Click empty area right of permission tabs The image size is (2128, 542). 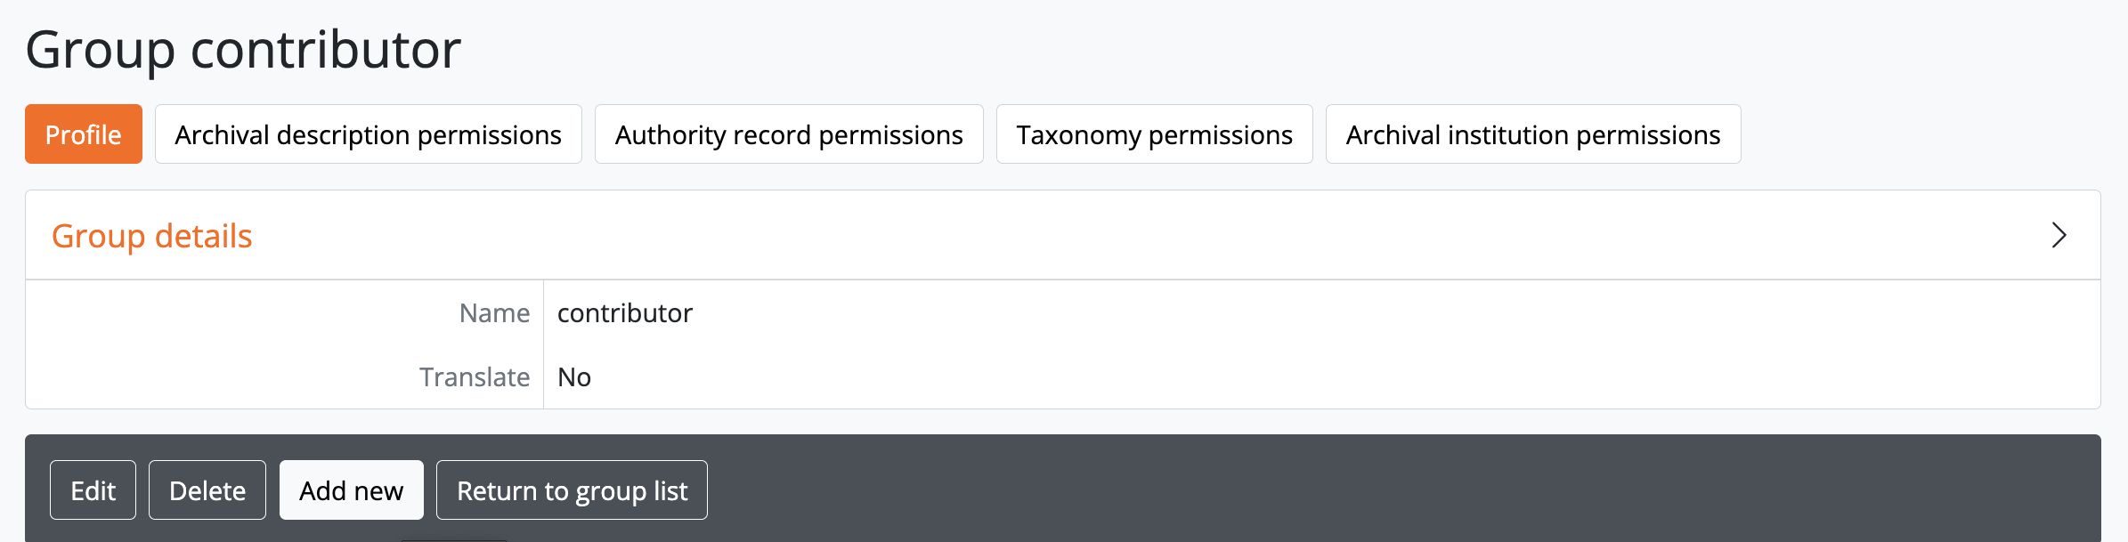pyautogui.click(x=1914, y=134)
